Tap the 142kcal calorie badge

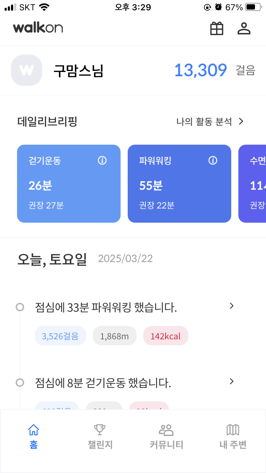click(166, 336)
